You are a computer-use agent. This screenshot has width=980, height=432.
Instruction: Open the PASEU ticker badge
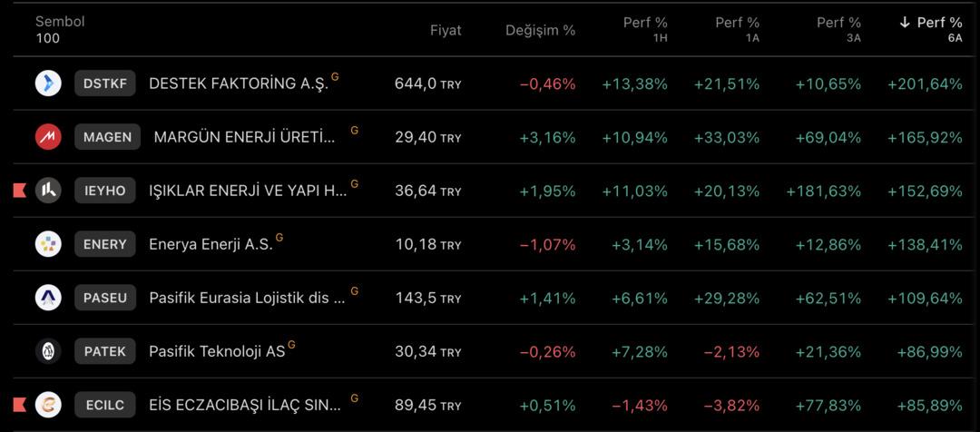tap(105, 298)
